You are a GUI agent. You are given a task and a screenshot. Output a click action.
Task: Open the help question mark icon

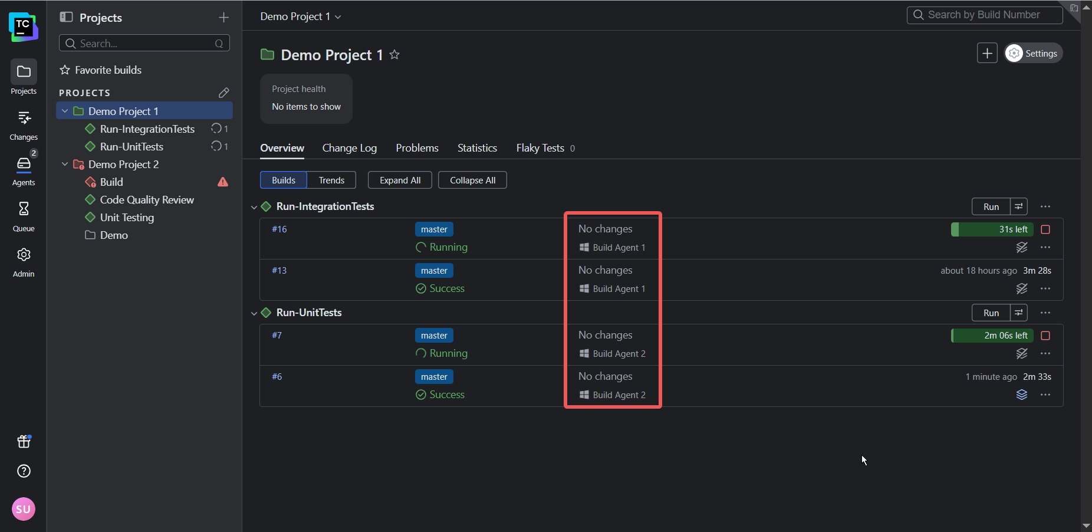click(24, 471)
